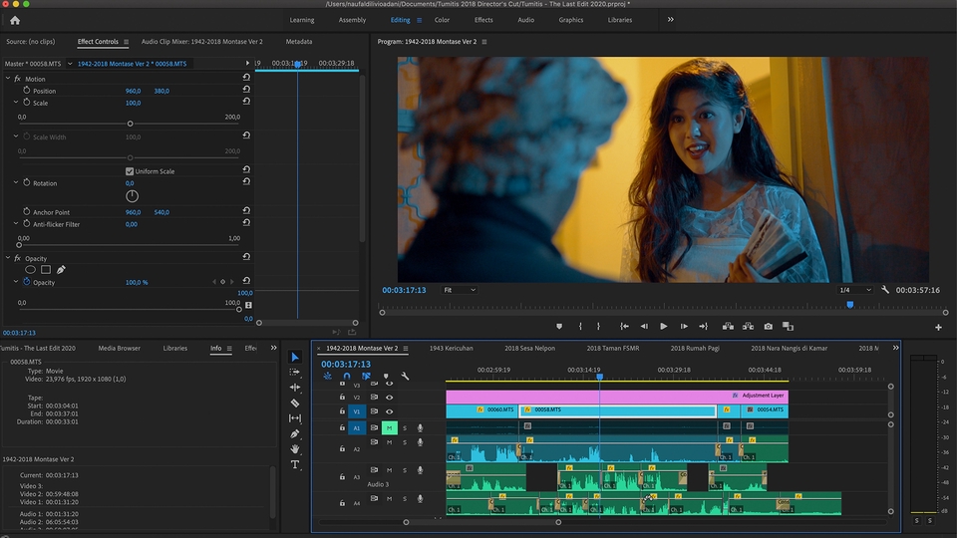This screenshot has width=957, height=538.
Task: Create an ellipse mask under Opacity
Action: tap(31, 269)
